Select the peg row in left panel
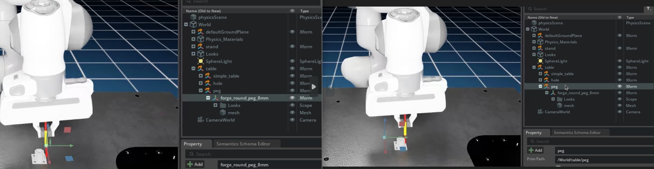Screen dimensions: 654x169 click(252, 91)
